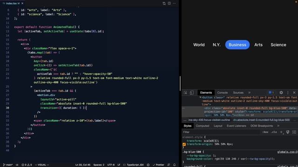The image size is (298, 167).
Task: Click the gear icon left of Prettier
Action: (x=148, y=165)
